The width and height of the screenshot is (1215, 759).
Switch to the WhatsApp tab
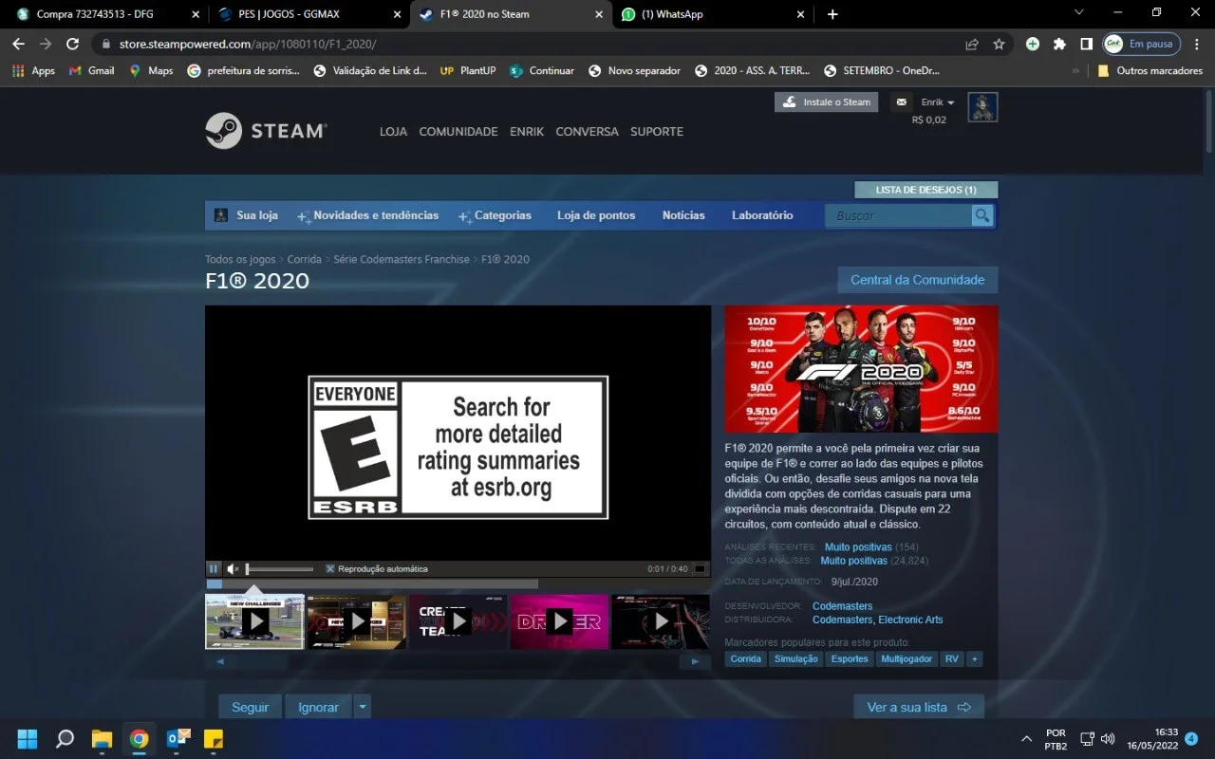coord(714,14)
